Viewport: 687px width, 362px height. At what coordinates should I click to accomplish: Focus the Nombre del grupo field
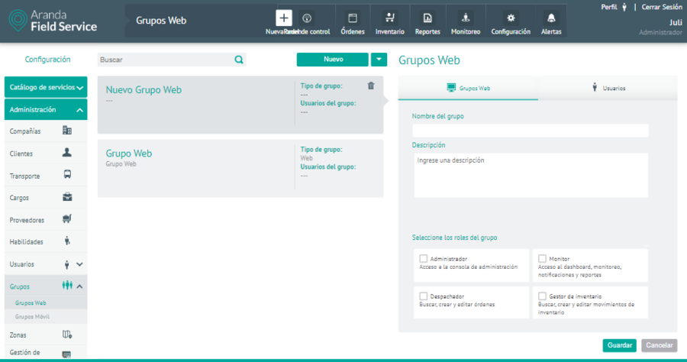(x=531, y=131)
